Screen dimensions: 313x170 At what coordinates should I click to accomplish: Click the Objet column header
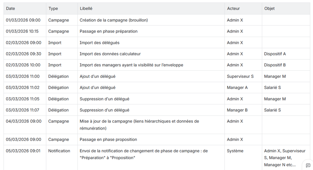pos(269,9)
